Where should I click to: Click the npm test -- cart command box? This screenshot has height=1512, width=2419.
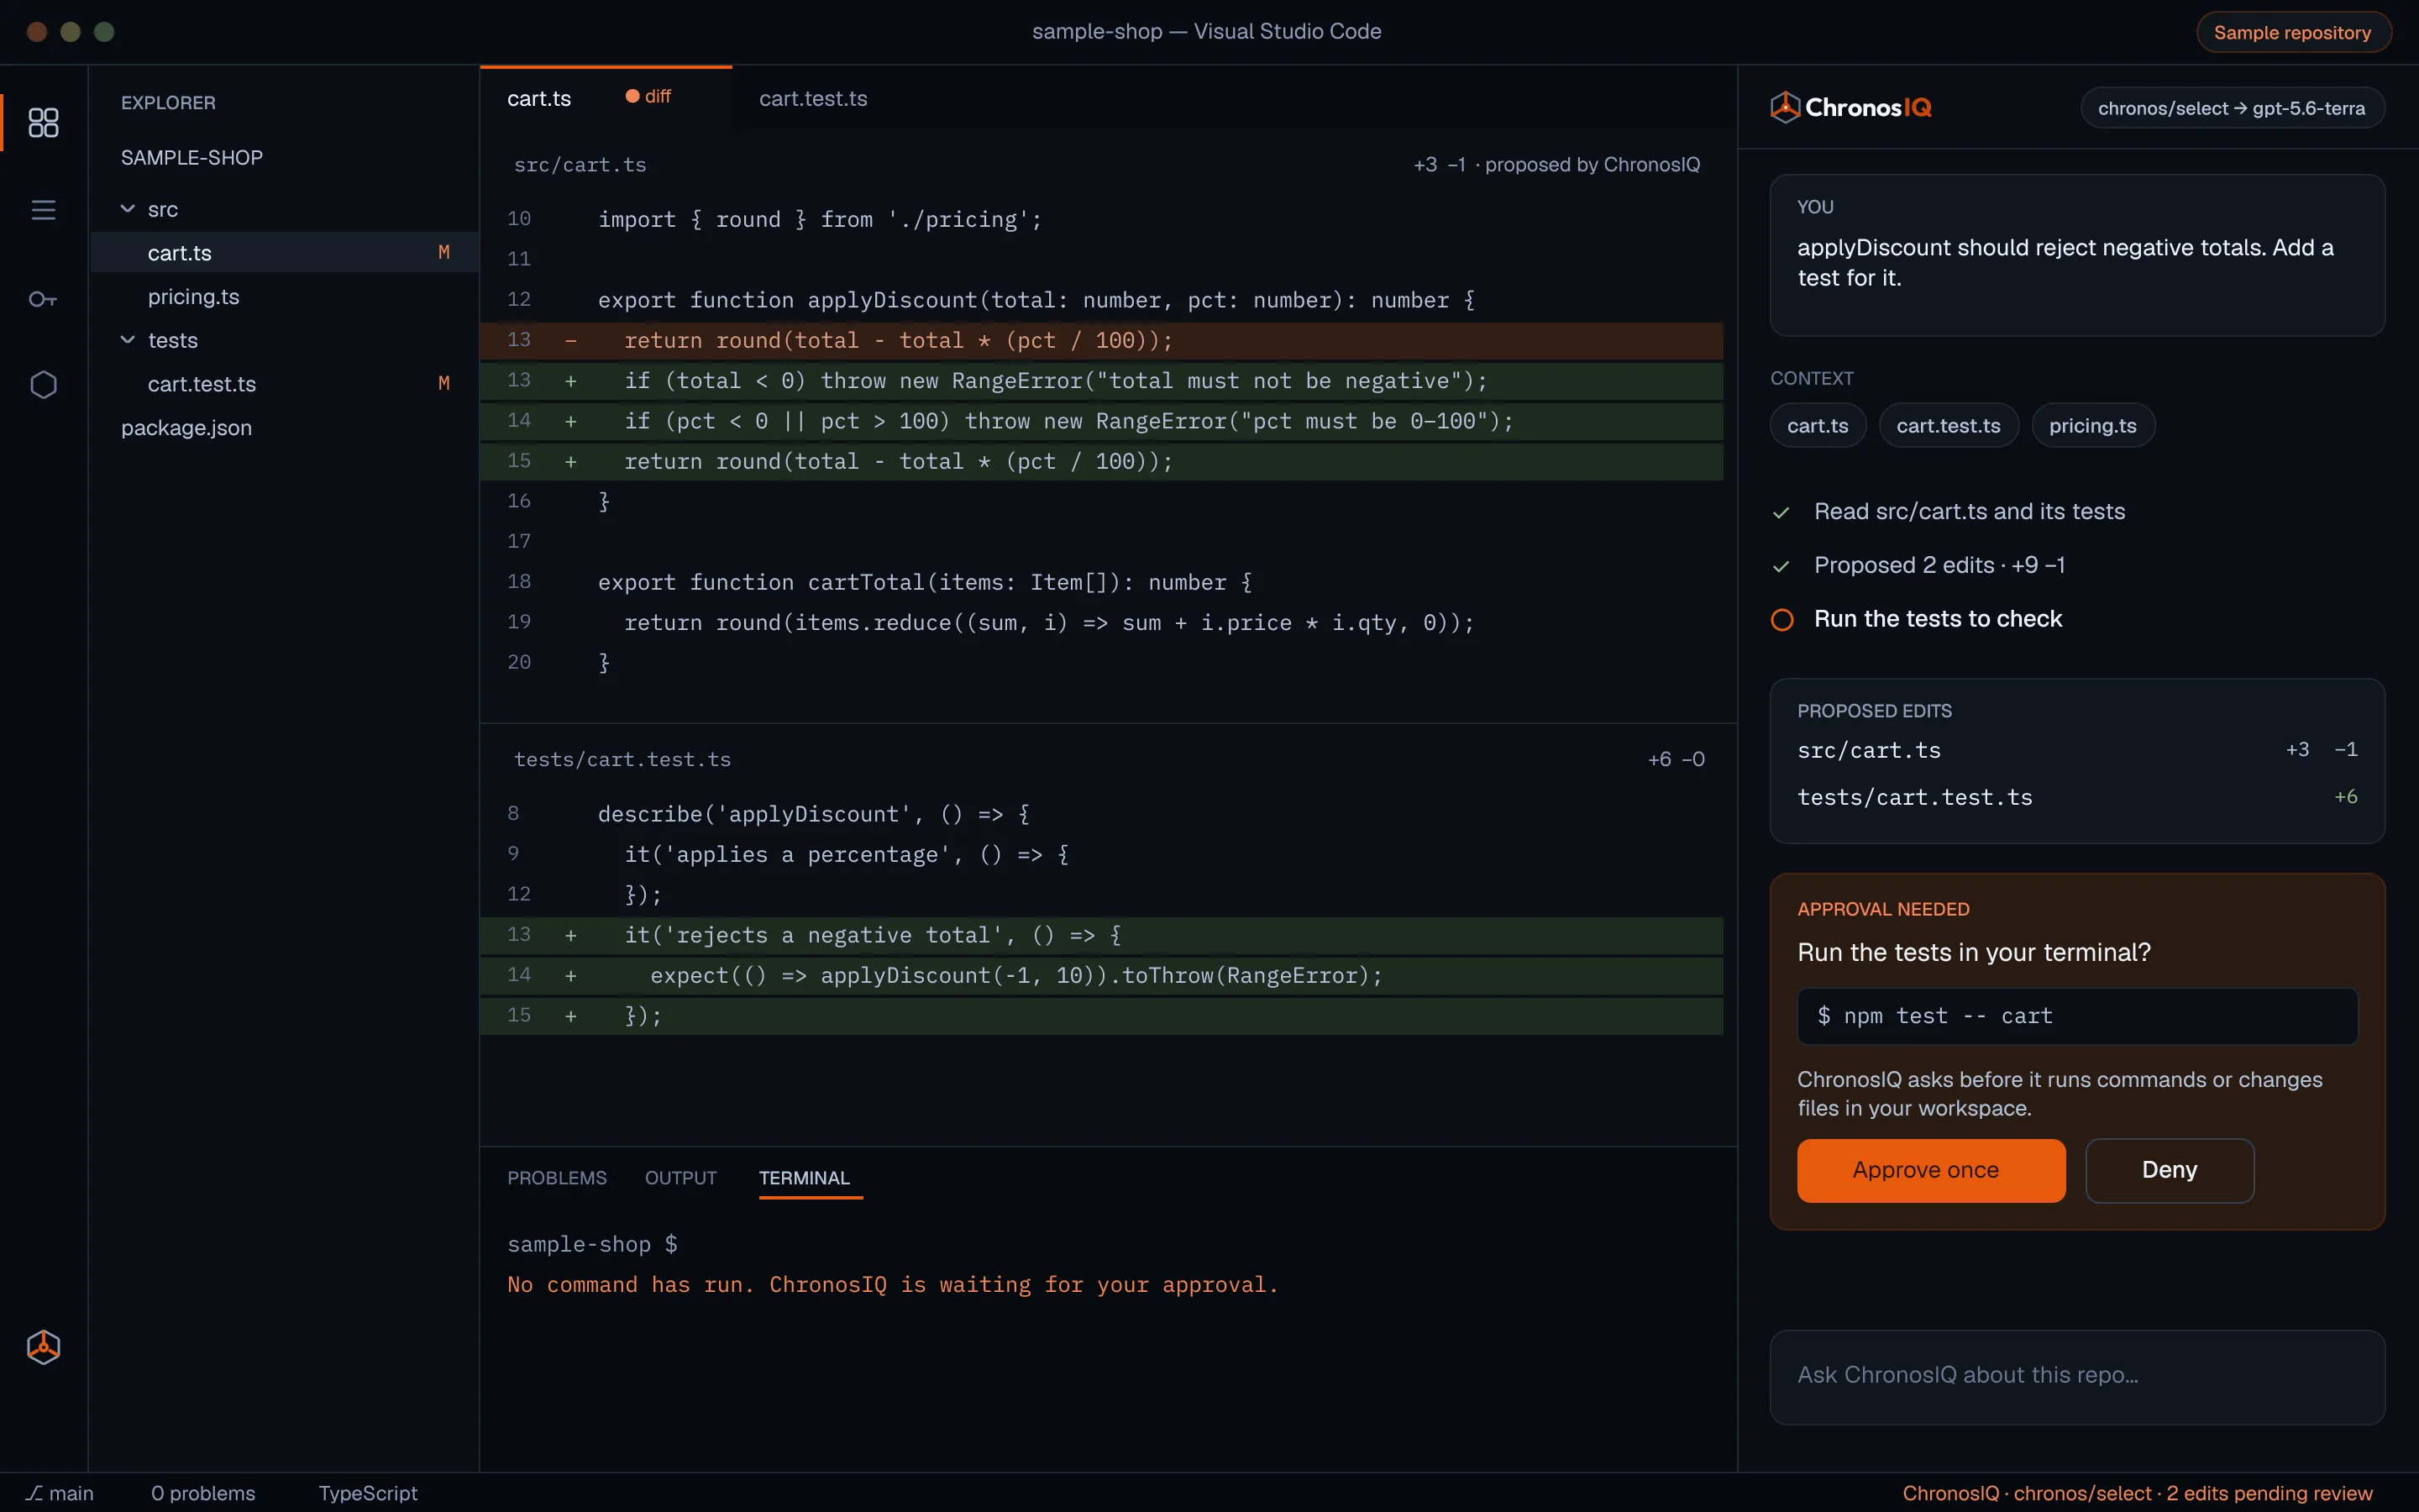(x=2077, y=1016)
